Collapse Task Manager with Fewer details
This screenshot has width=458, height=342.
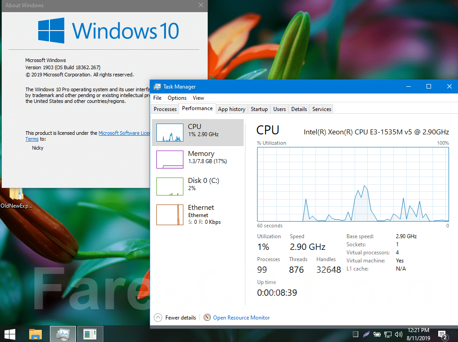(x=175, y=317)
